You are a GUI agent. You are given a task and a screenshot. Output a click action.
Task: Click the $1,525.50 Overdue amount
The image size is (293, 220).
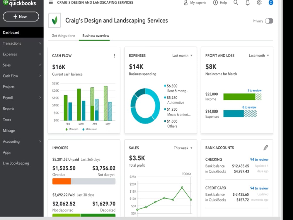(x=64, y=168)
